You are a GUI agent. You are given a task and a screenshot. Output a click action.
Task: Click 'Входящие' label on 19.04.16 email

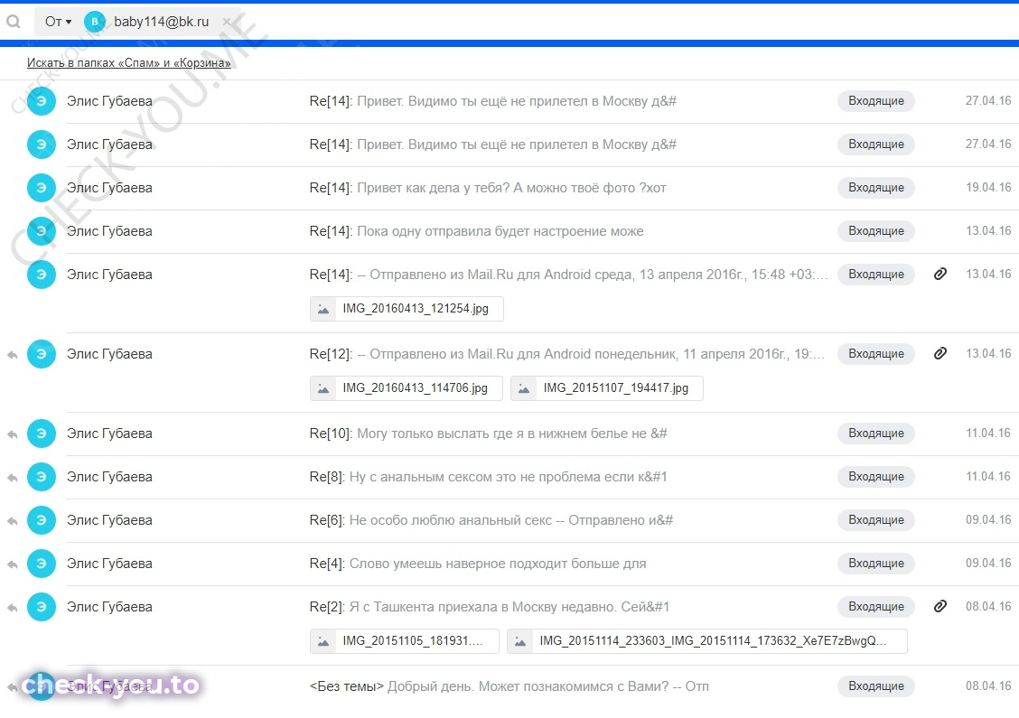876,188
